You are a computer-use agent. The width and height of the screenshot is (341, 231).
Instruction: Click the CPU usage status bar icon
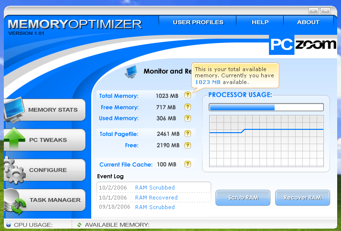pyautogui.click(x=9, y=225)
